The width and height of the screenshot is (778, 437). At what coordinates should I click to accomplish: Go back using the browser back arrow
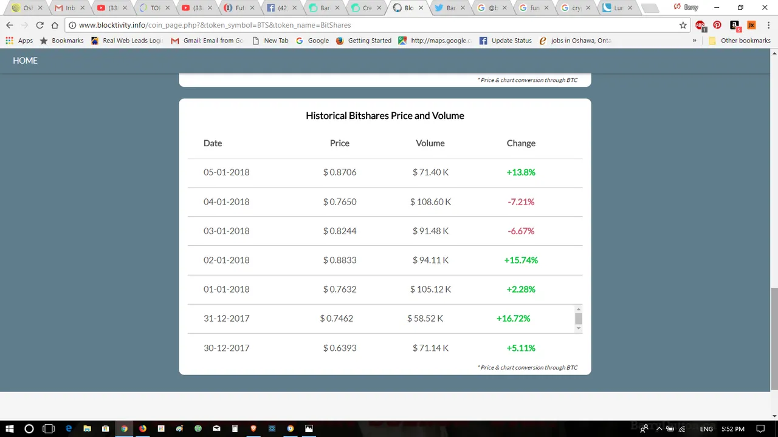click(10, 25)
